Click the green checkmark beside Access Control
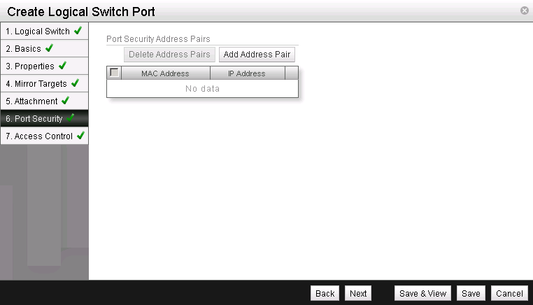 tap(80, 136)
